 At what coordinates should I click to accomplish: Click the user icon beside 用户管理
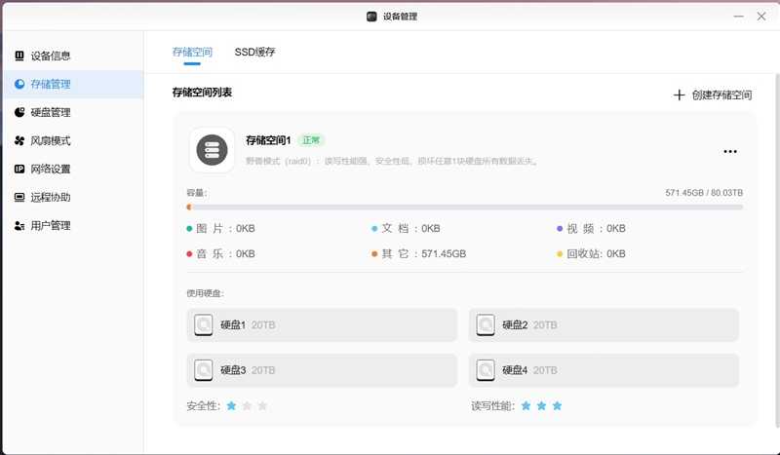[x=19, y=226]
